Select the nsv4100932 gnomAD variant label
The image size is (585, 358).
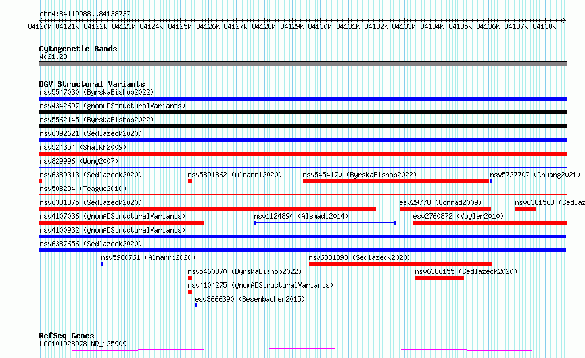pyautogui.click(x=112, y=230)
